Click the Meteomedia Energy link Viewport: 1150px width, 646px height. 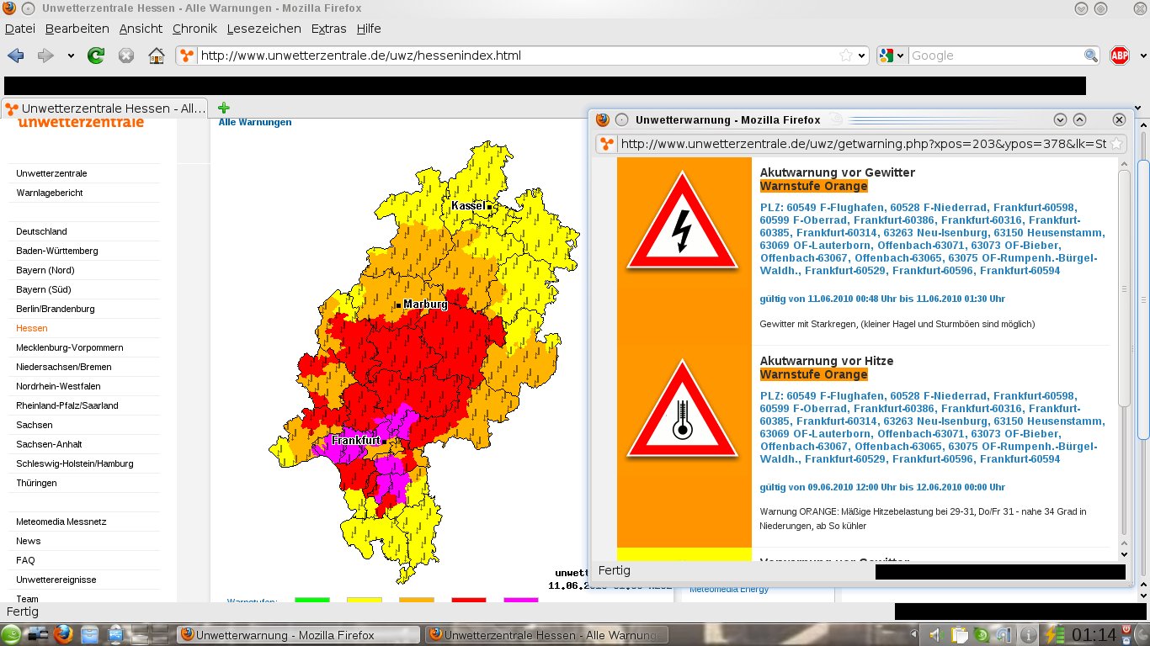click(729, 590)
